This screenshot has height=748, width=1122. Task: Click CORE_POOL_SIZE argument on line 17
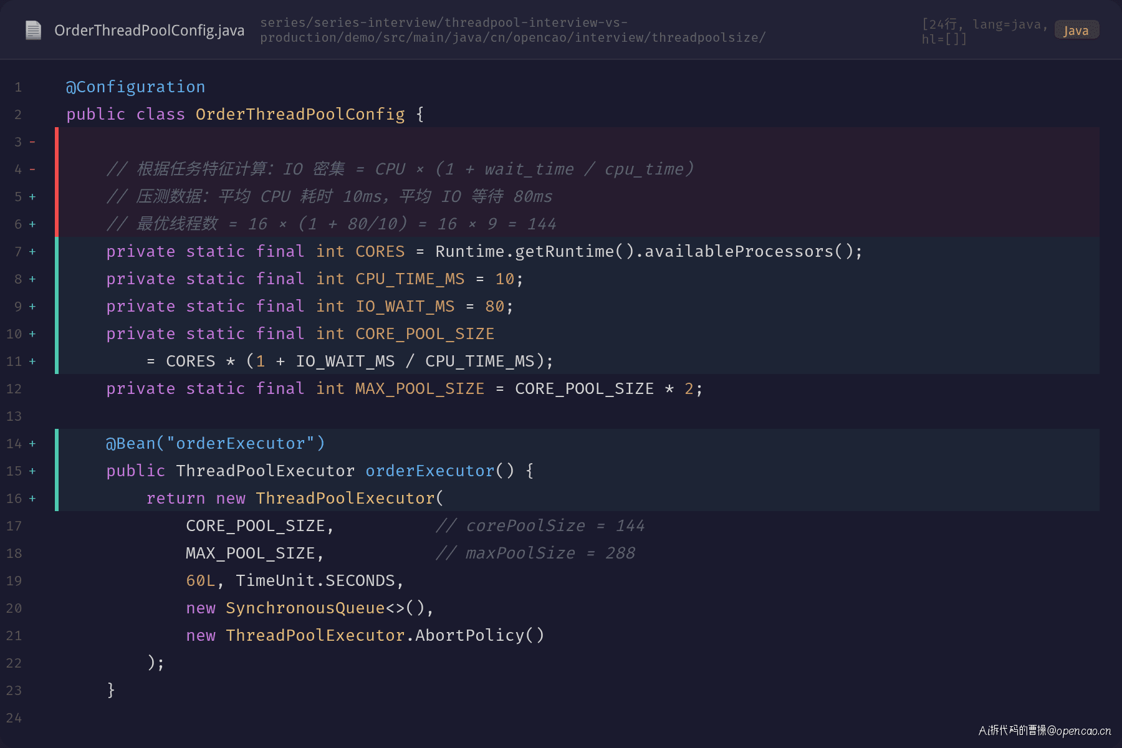tap(255, 525)
